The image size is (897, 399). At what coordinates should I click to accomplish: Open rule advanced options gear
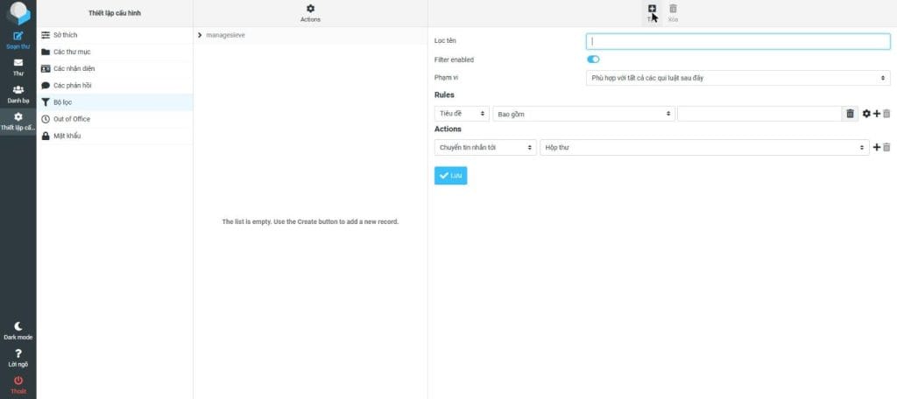click(x=866, y=114)
